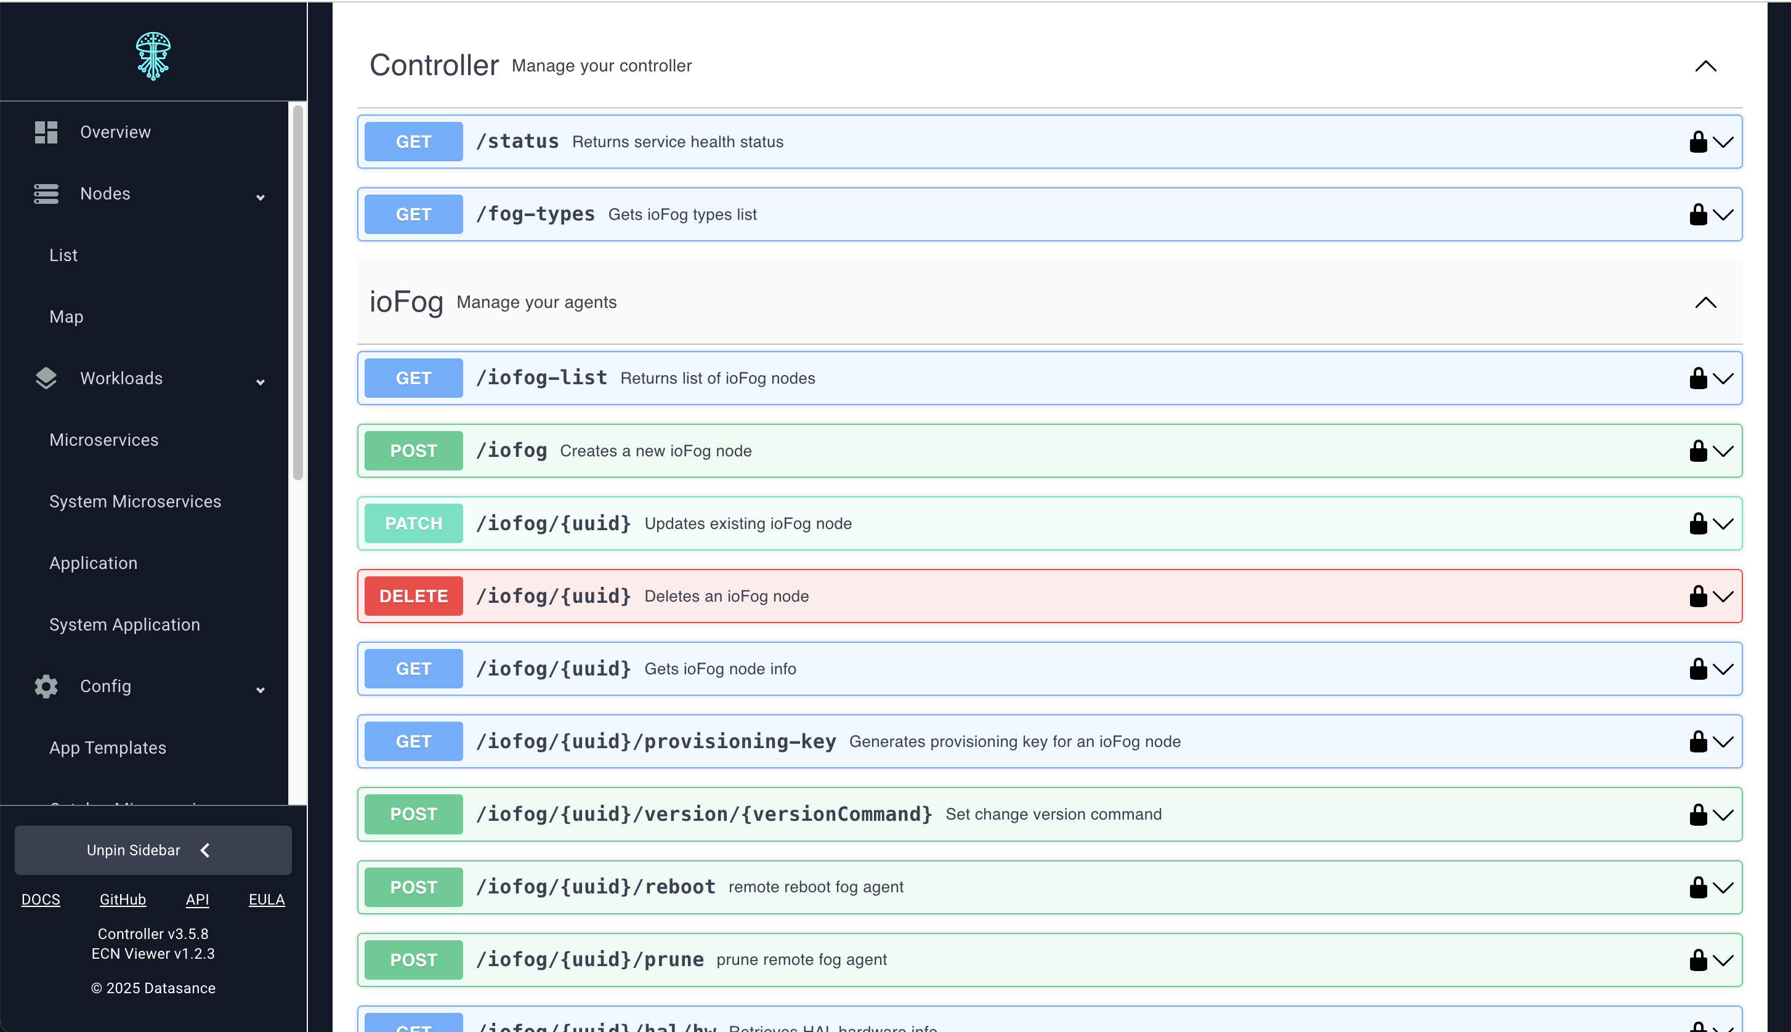Click the Unpin Sidebar button
The height and width of the screenshot is (1032, 1791).
[152, 850]
